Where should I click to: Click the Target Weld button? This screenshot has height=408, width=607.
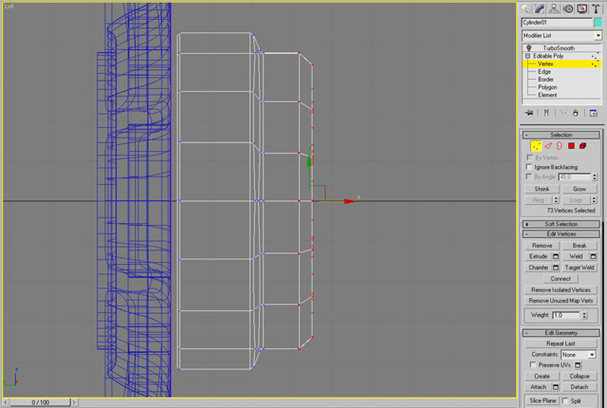tap(579, 267)
